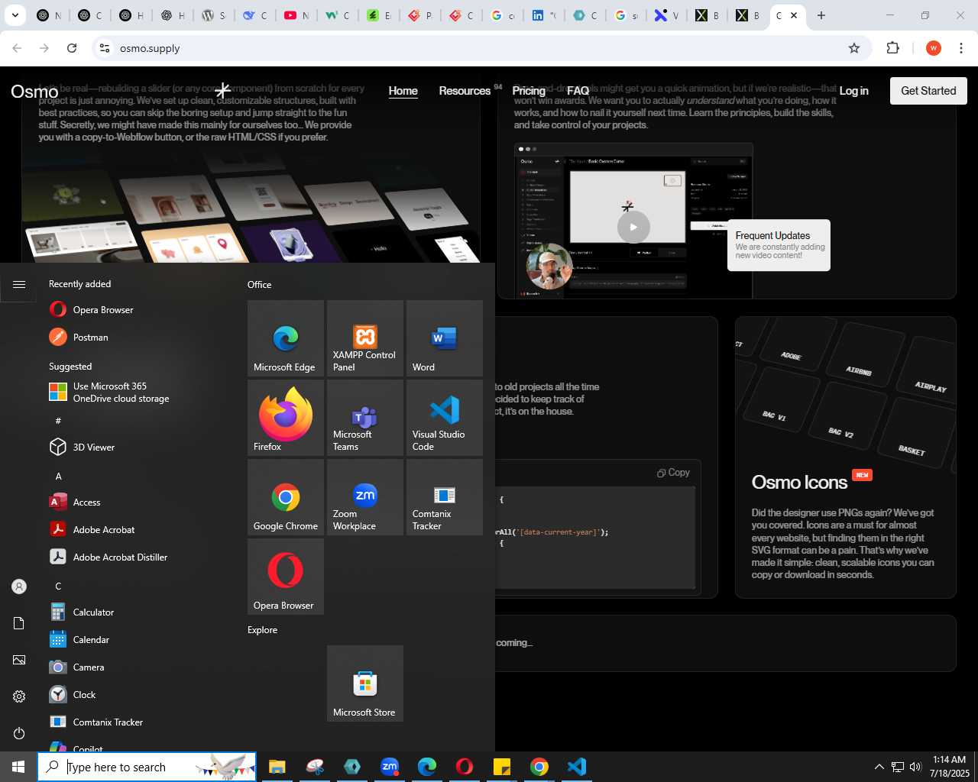The width and height of the screenshot is (978, 782).
Task: Open Adobe Acrobat Distiller from app list
Action: (138, 557)
